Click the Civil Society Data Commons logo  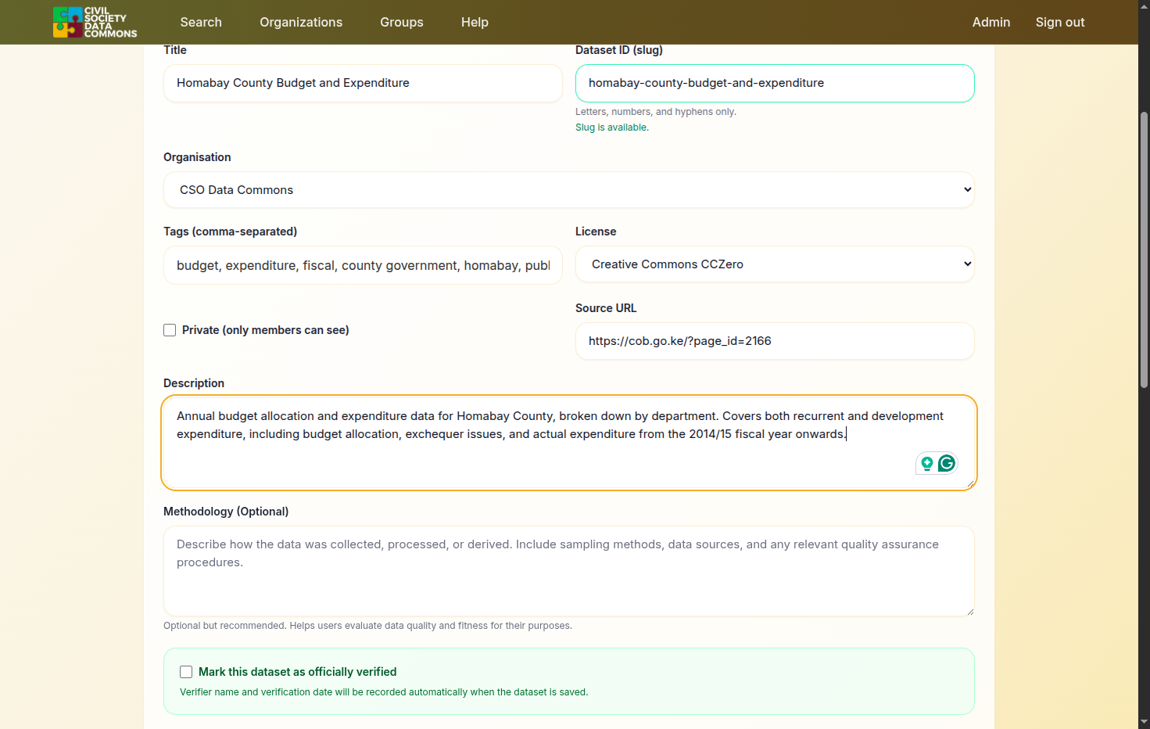coord(95,22)
